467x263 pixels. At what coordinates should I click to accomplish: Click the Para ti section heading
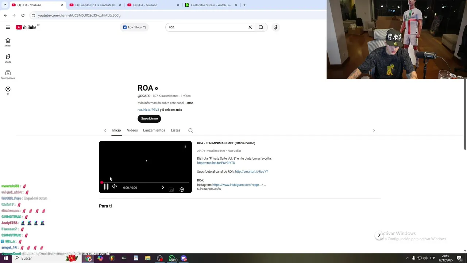pyautogui.click(x=105, y=206)
